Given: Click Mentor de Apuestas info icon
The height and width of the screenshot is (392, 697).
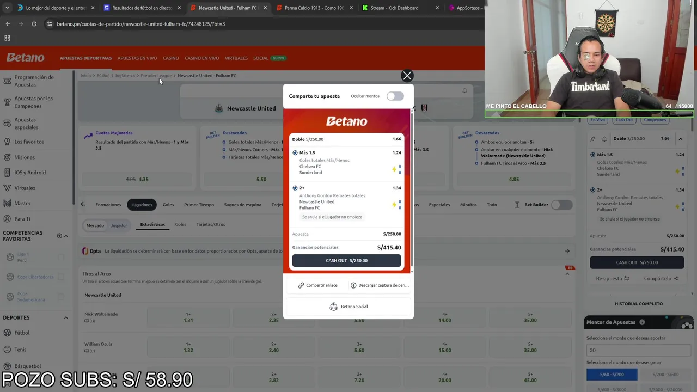Looking at the screenshot, I should point(642,322).
